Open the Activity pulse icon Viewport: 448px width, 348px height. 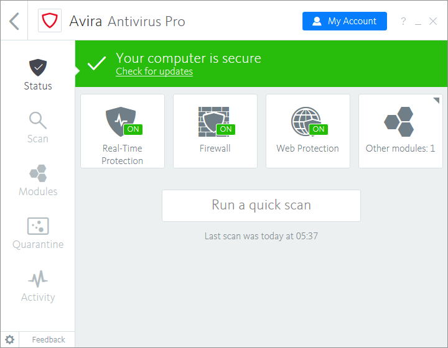38,278
